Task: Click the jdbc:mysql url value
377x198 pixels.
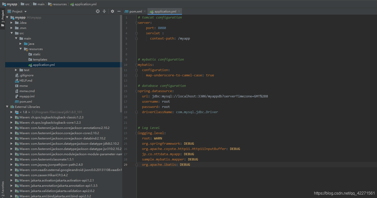Action: pos(210,96)
